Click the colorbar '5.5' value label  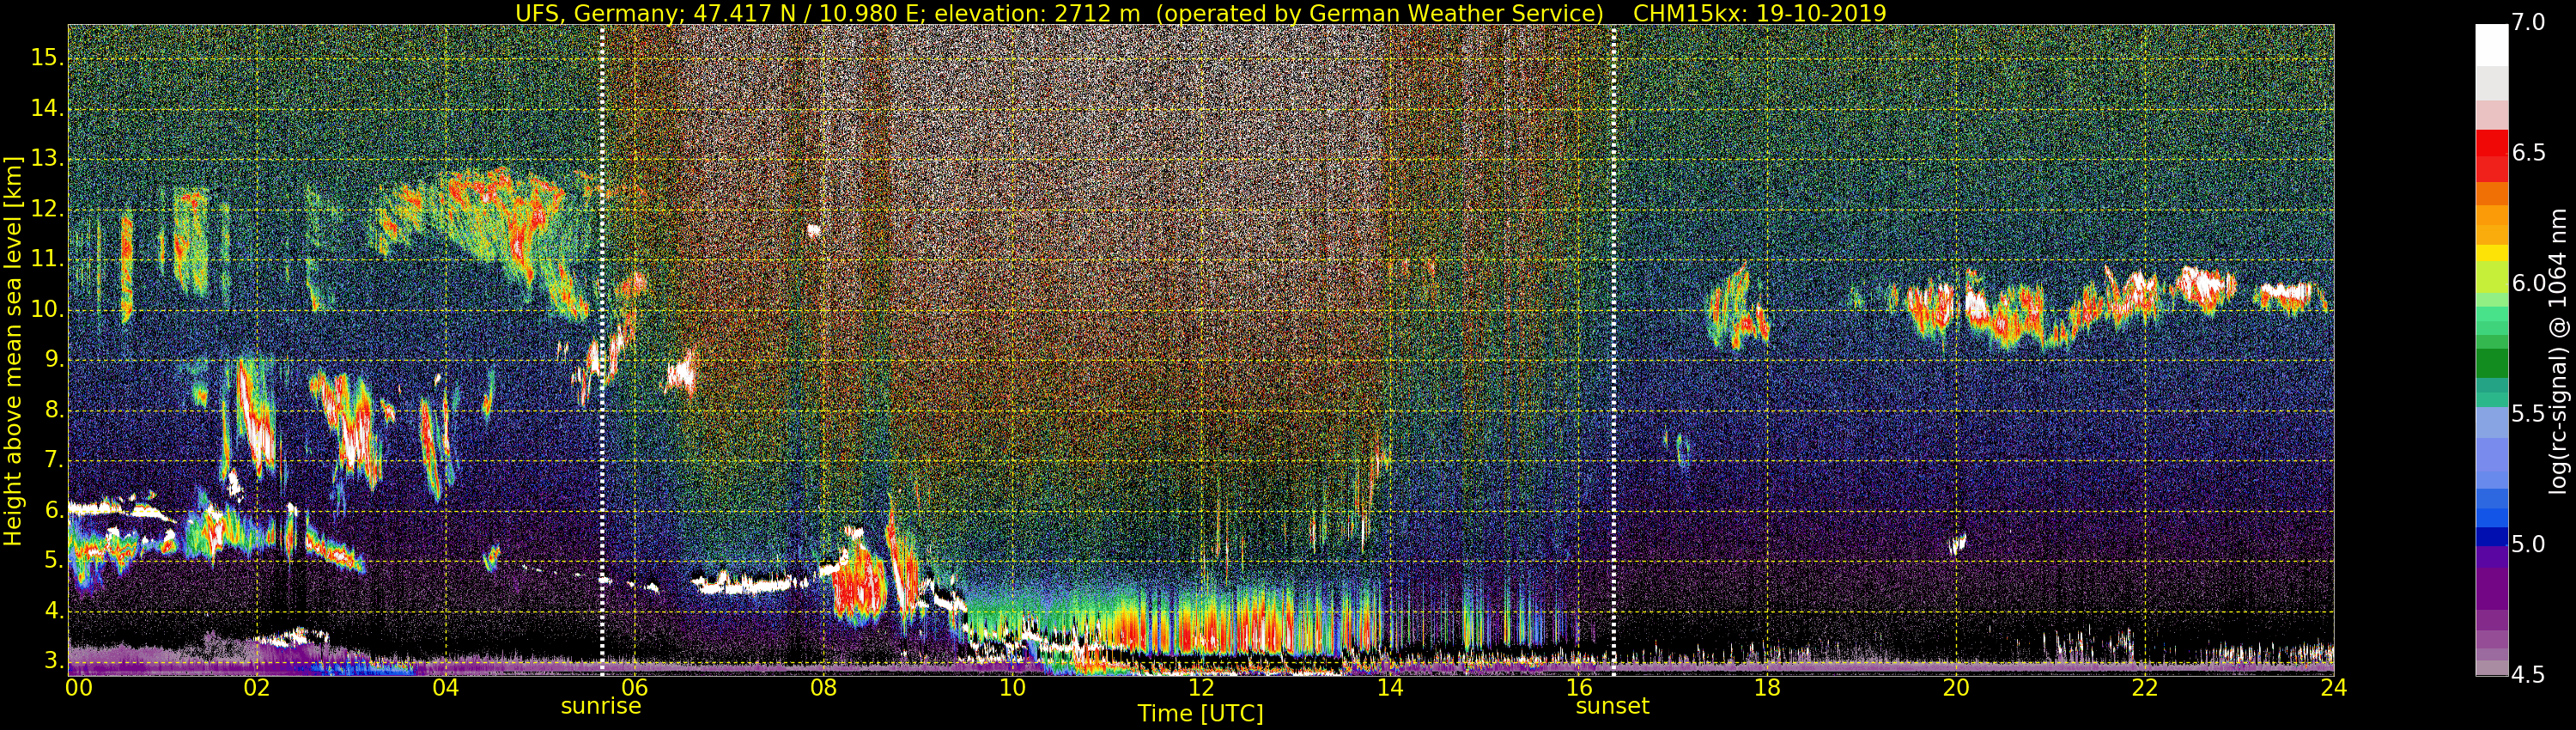point(2528,414)
